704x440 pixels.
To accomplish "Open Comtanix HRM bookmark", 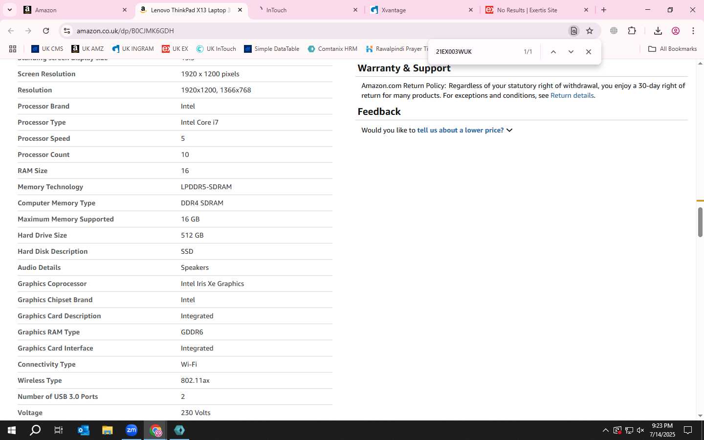I will 332,49.
